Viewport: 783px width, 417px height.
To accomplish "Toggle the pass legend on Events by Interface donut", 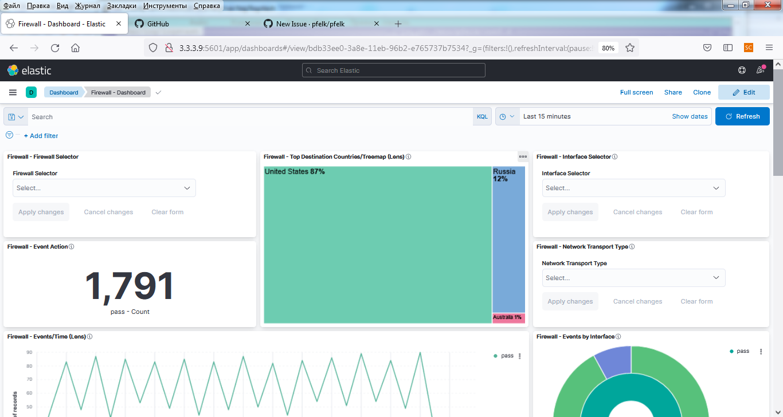I will (739, 351).
